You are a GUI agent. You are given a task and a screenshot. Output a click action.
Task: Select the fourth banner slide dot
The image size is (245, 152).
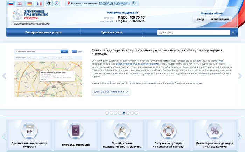point(120,113)
